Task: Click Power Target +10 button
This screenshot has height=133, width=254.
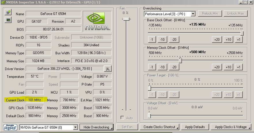Action: pyautogui.click(x=228, y=95)
